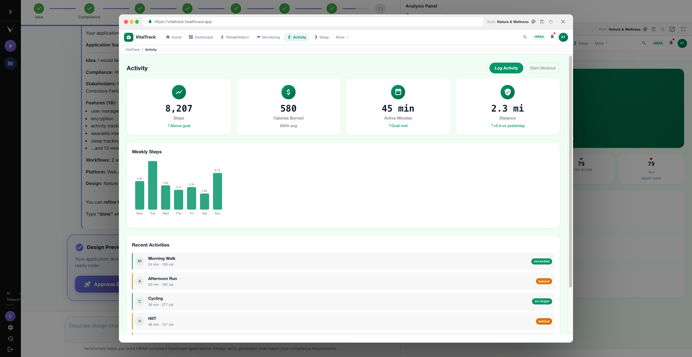The width and height of the screenshot is (692, 357).
Task: Open search in the VitalTrack navigation bar
Action: point(525,37)
